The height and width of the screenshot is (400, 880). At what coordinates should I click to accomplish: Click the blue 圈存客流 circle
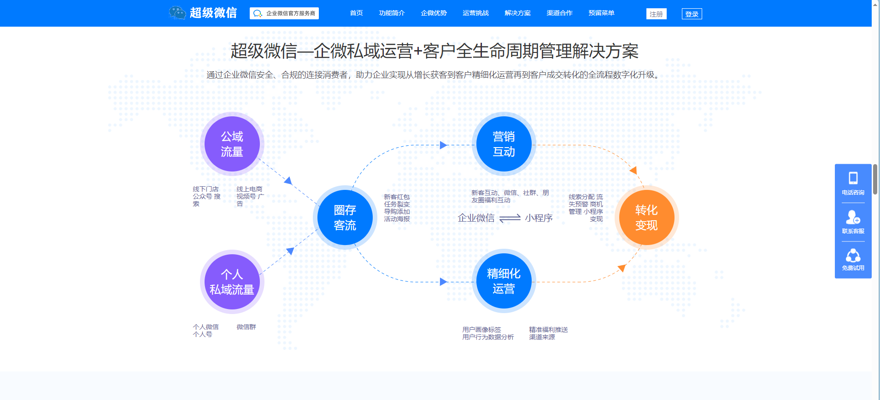[x=345, y=217]
